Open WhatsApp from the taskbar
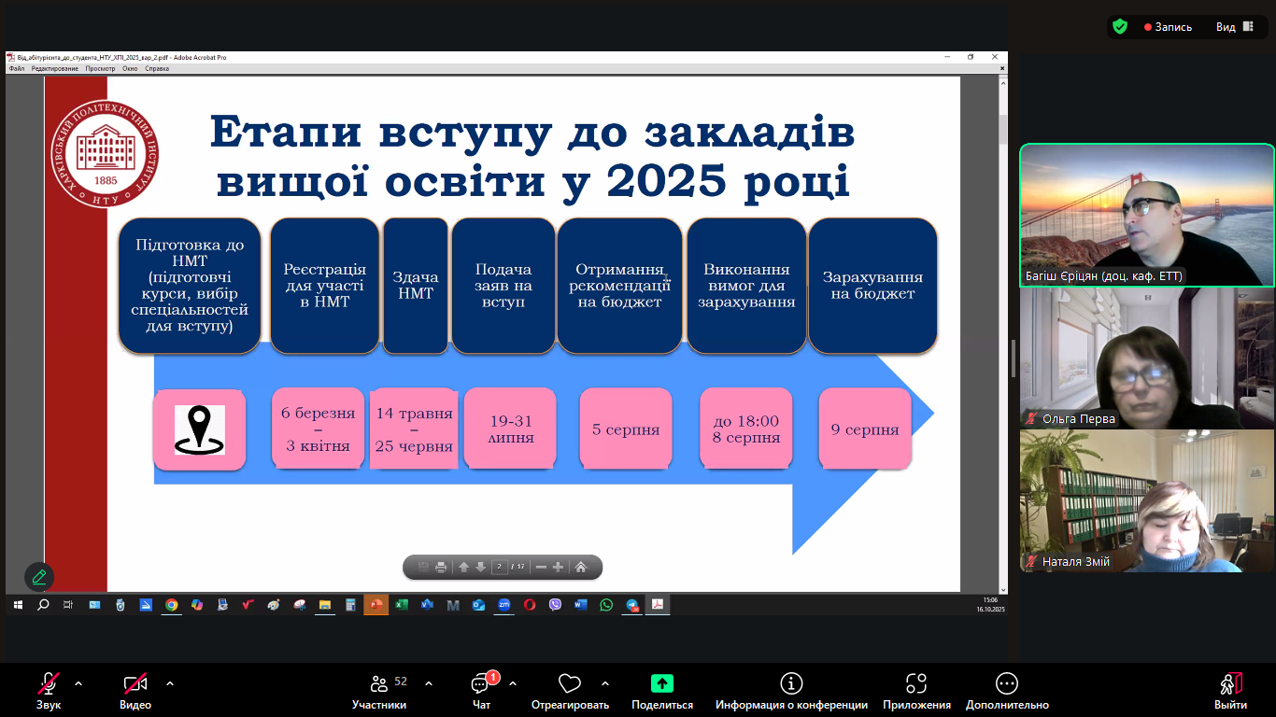1276x717 pixels. point(606,605)
